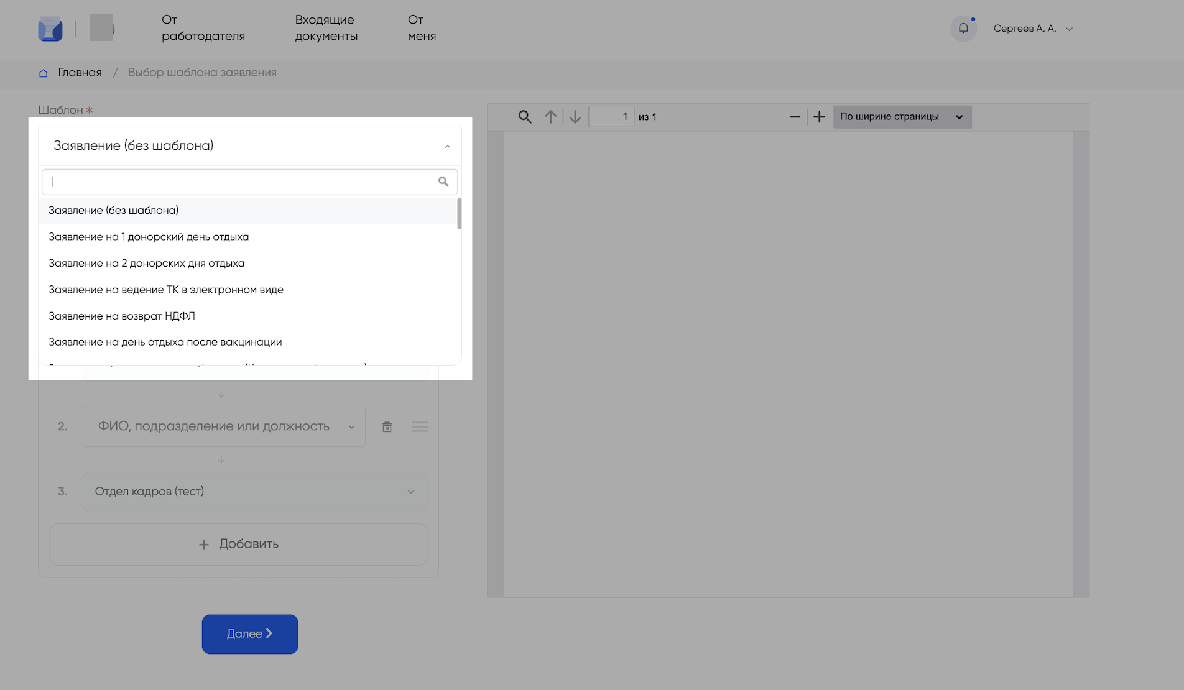
Task: Click the home icon in breadcrumbs
Action: [43, 73]
